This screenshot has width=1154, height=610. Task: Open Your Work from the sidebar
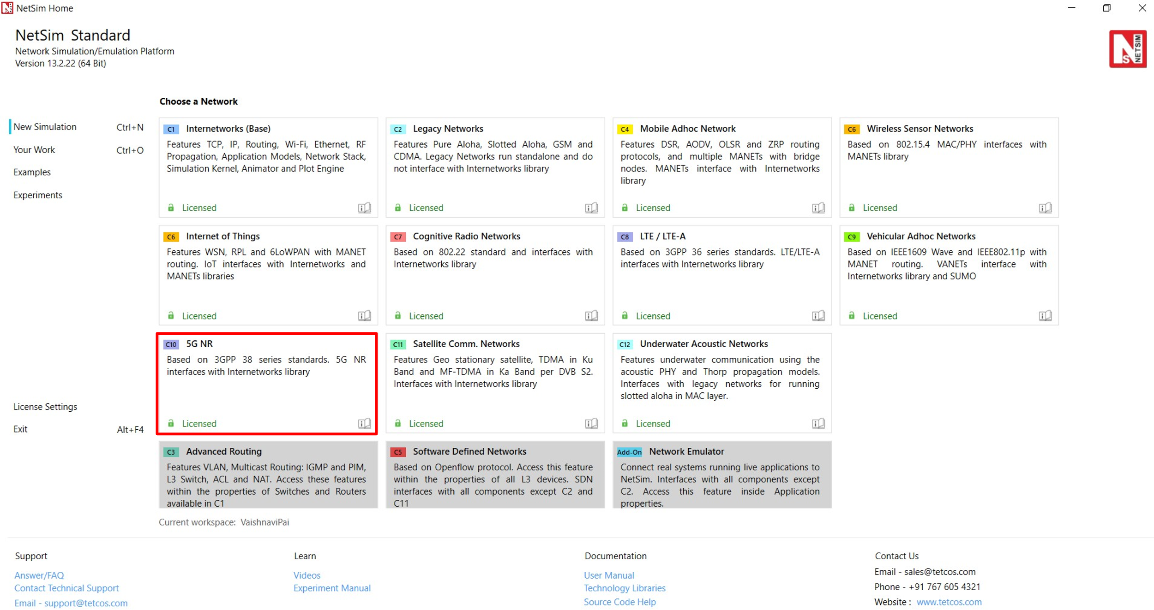pyautogui.click(x=34, y=150)
